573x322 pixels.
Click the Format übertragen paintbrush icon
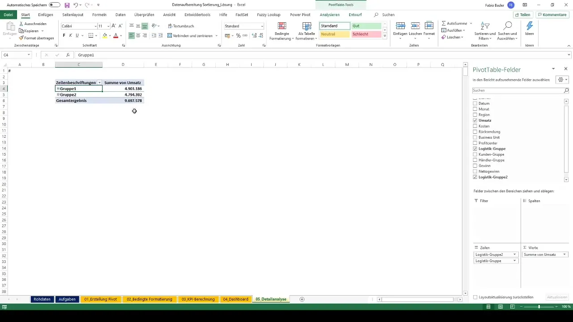point(21,38)
